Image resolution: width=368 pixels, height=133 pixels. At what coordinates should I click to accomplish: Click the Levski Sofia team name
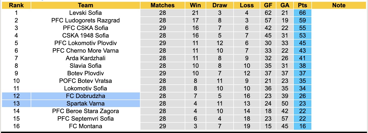pyautogui.click(x=86, y=13)
